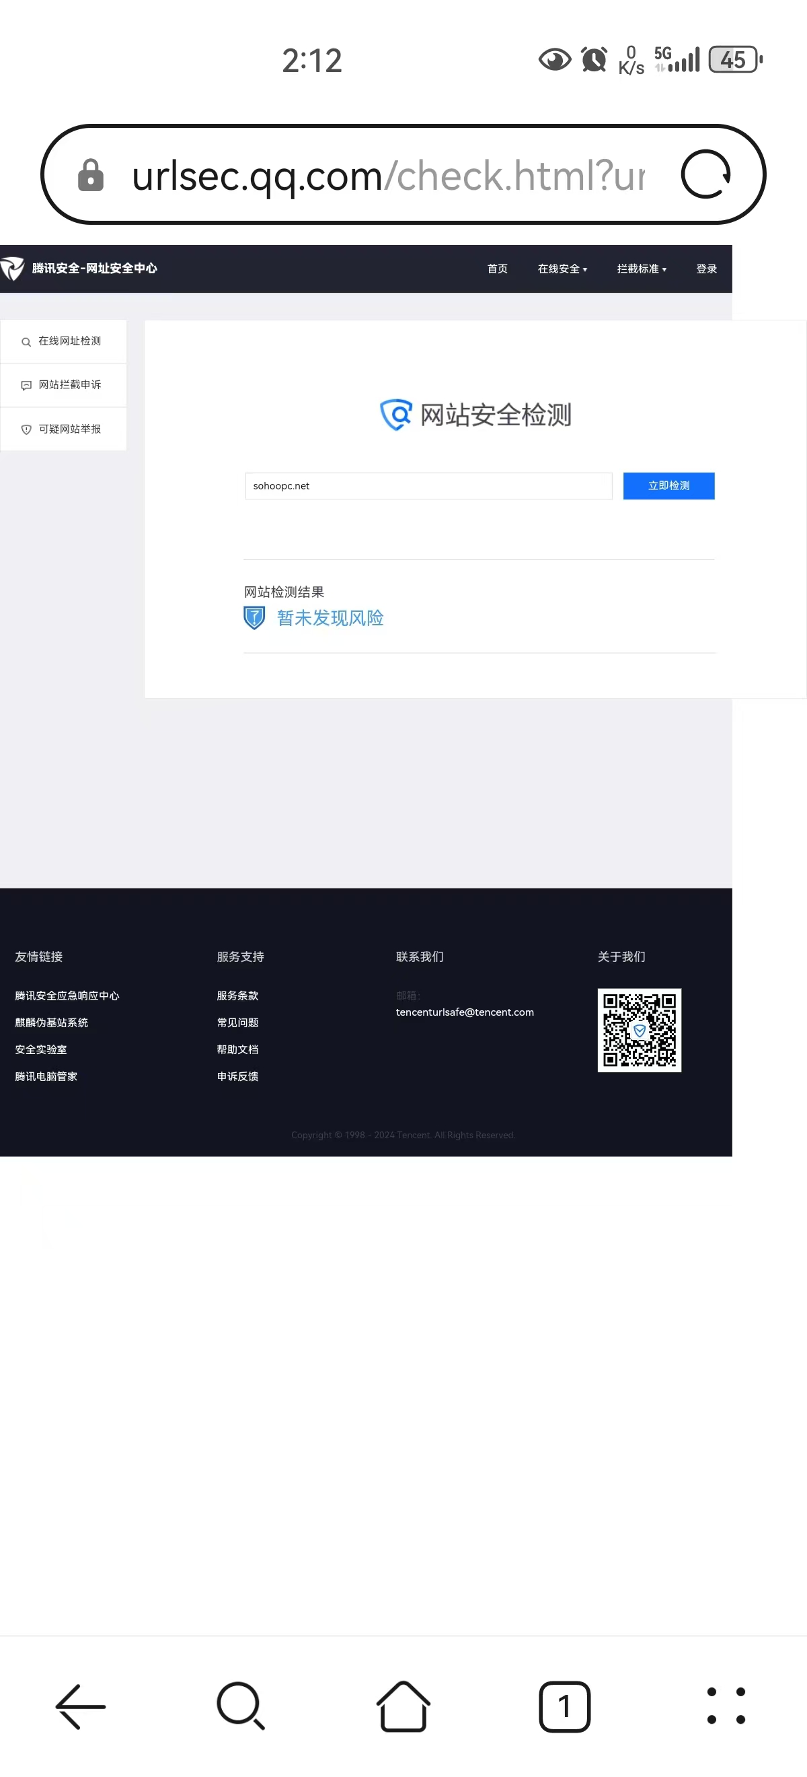The height and width of the screenshot is (1777, 807).
Task: Click 登录 to sign in
Action: (706, 269)
